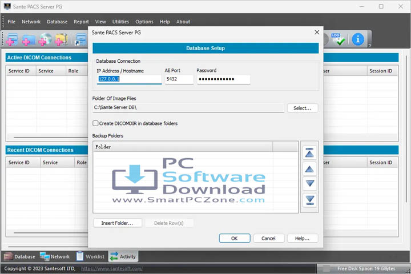Image resolution: width=411 pixels, height=274 pixels.
Task: Close the Database Setup dialog
Action: (317, 32)
